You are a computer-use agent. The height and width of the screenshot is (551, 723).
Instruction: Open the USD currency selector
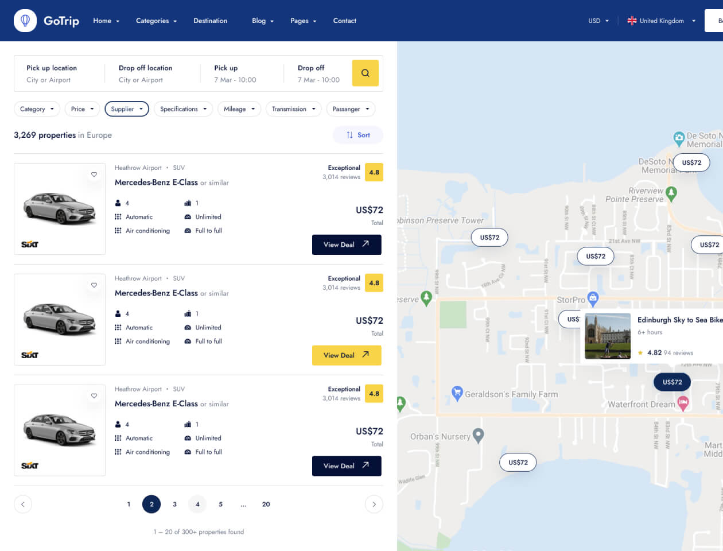tap(598, 21)
